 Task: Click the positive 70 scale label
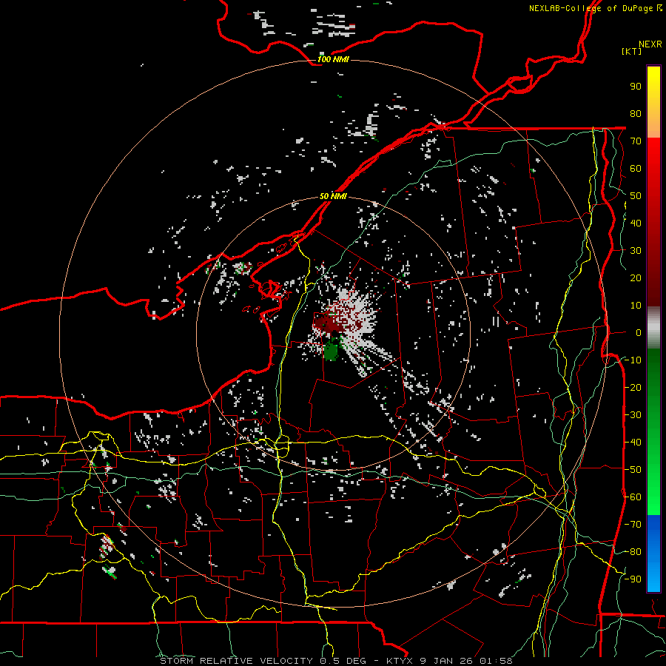tap(636, 141)
